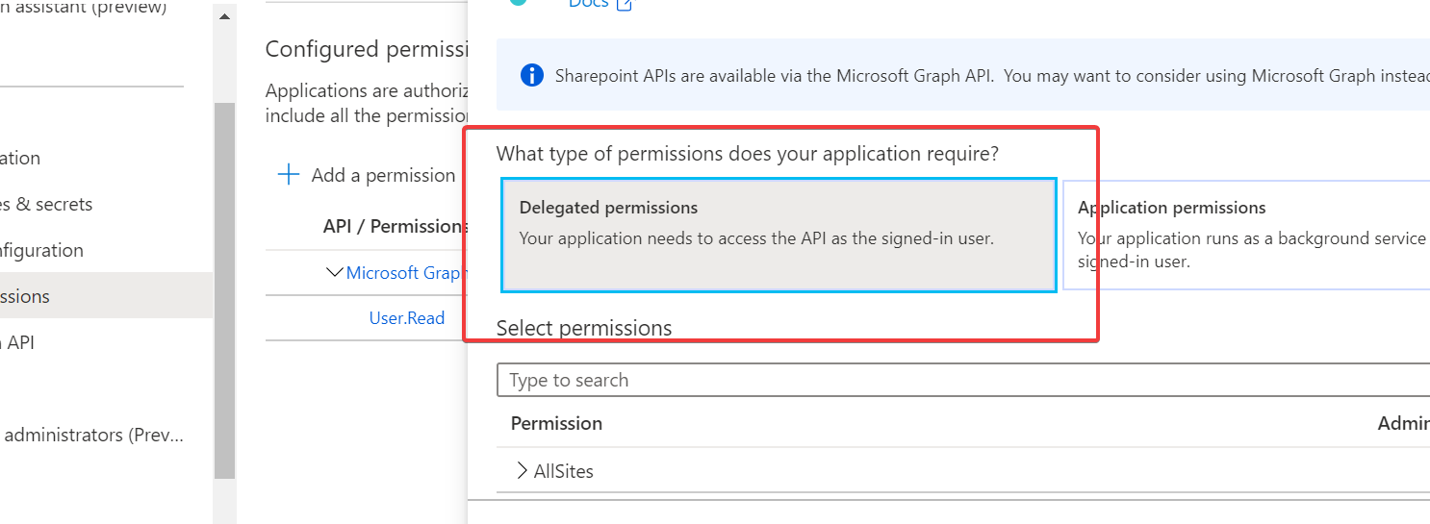The width and height of the screenshot is (1430, 524).
Task: Click the sidebar vertical scrollbar thumb
Action: point(224,290)
